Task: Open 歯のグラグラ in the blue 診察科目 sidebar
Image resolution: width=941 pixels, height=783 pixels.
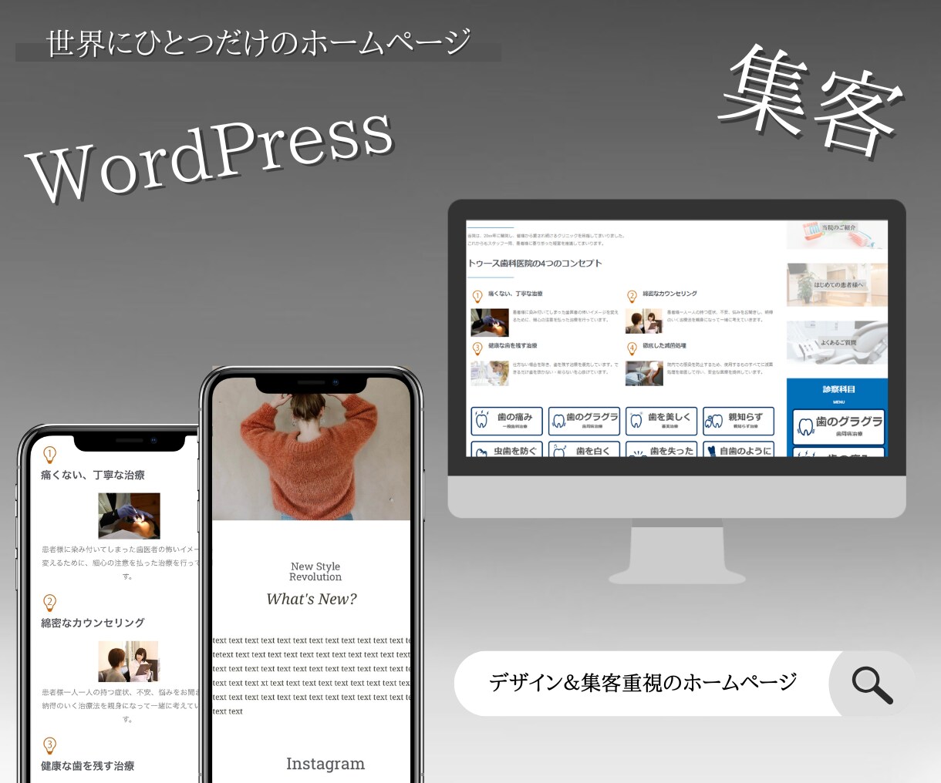Action: pyautogui.click(x=838, y=426)
